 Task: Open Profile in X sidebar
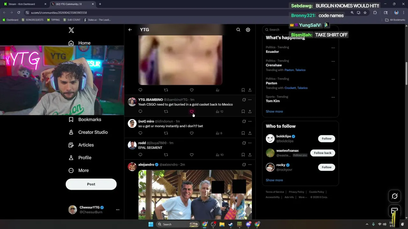80,157
